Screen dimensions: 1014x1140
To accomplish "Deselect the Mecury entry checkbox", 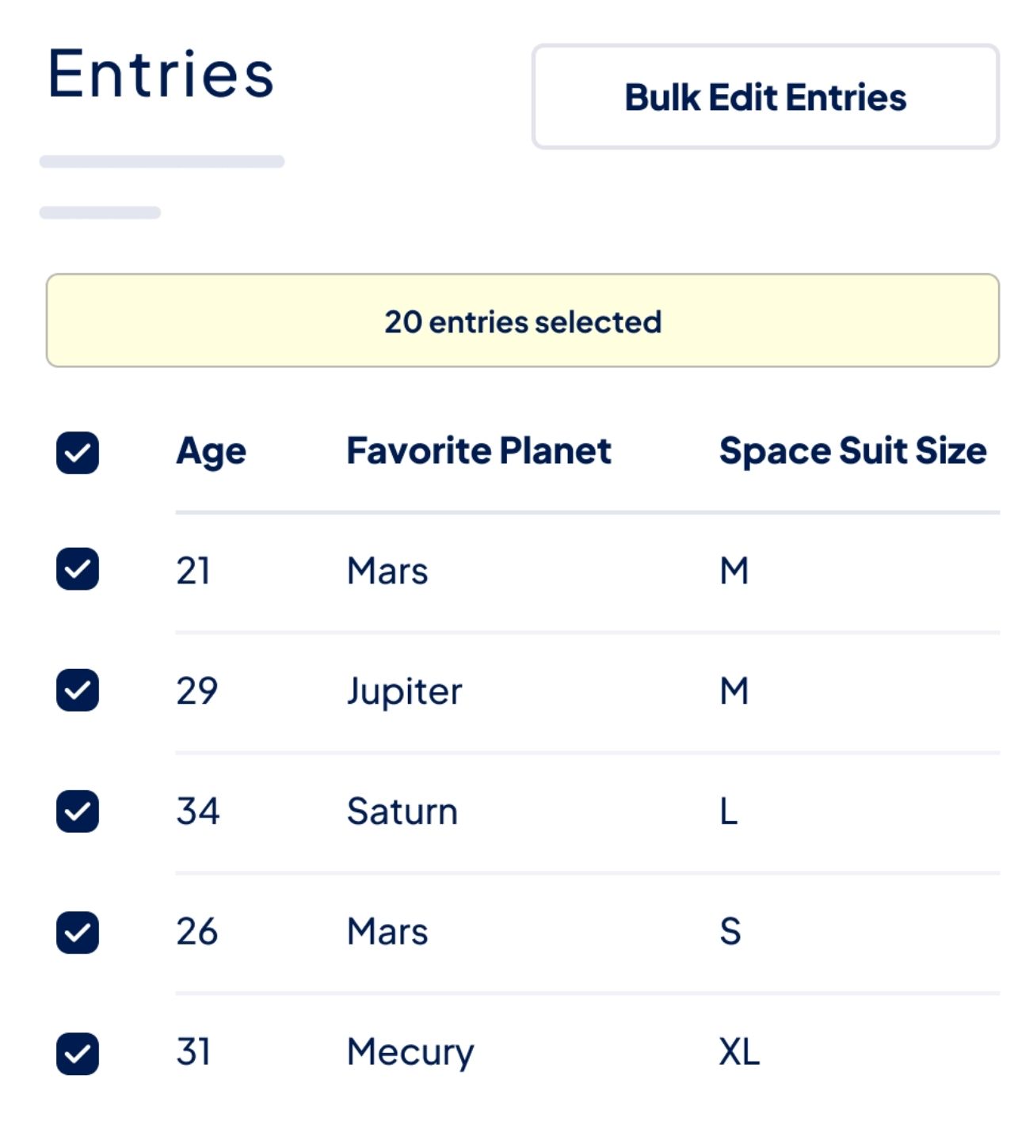I will point(78,1054).
